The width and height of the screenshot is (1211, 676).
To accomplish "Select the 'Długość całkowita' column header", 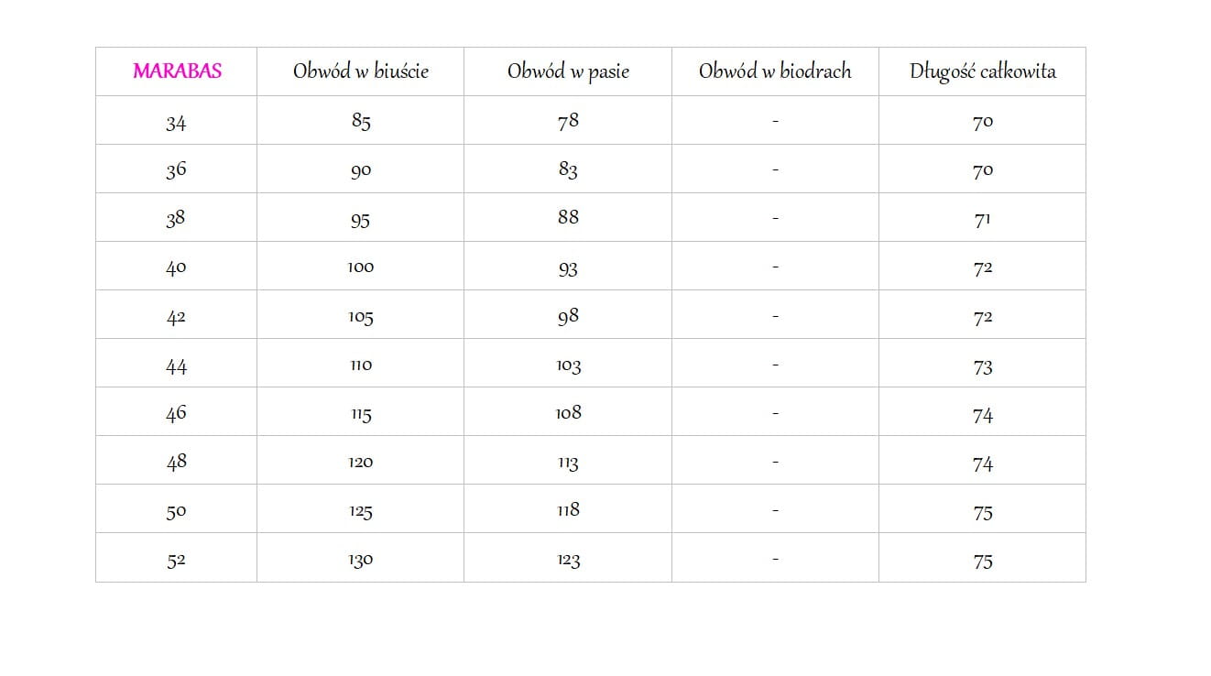I will (x=982, y=71).
